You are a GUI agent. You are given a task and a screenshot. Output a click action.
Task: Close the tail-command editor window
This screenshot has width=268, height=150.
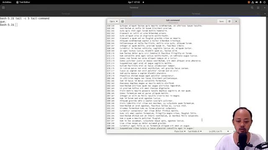236,21
